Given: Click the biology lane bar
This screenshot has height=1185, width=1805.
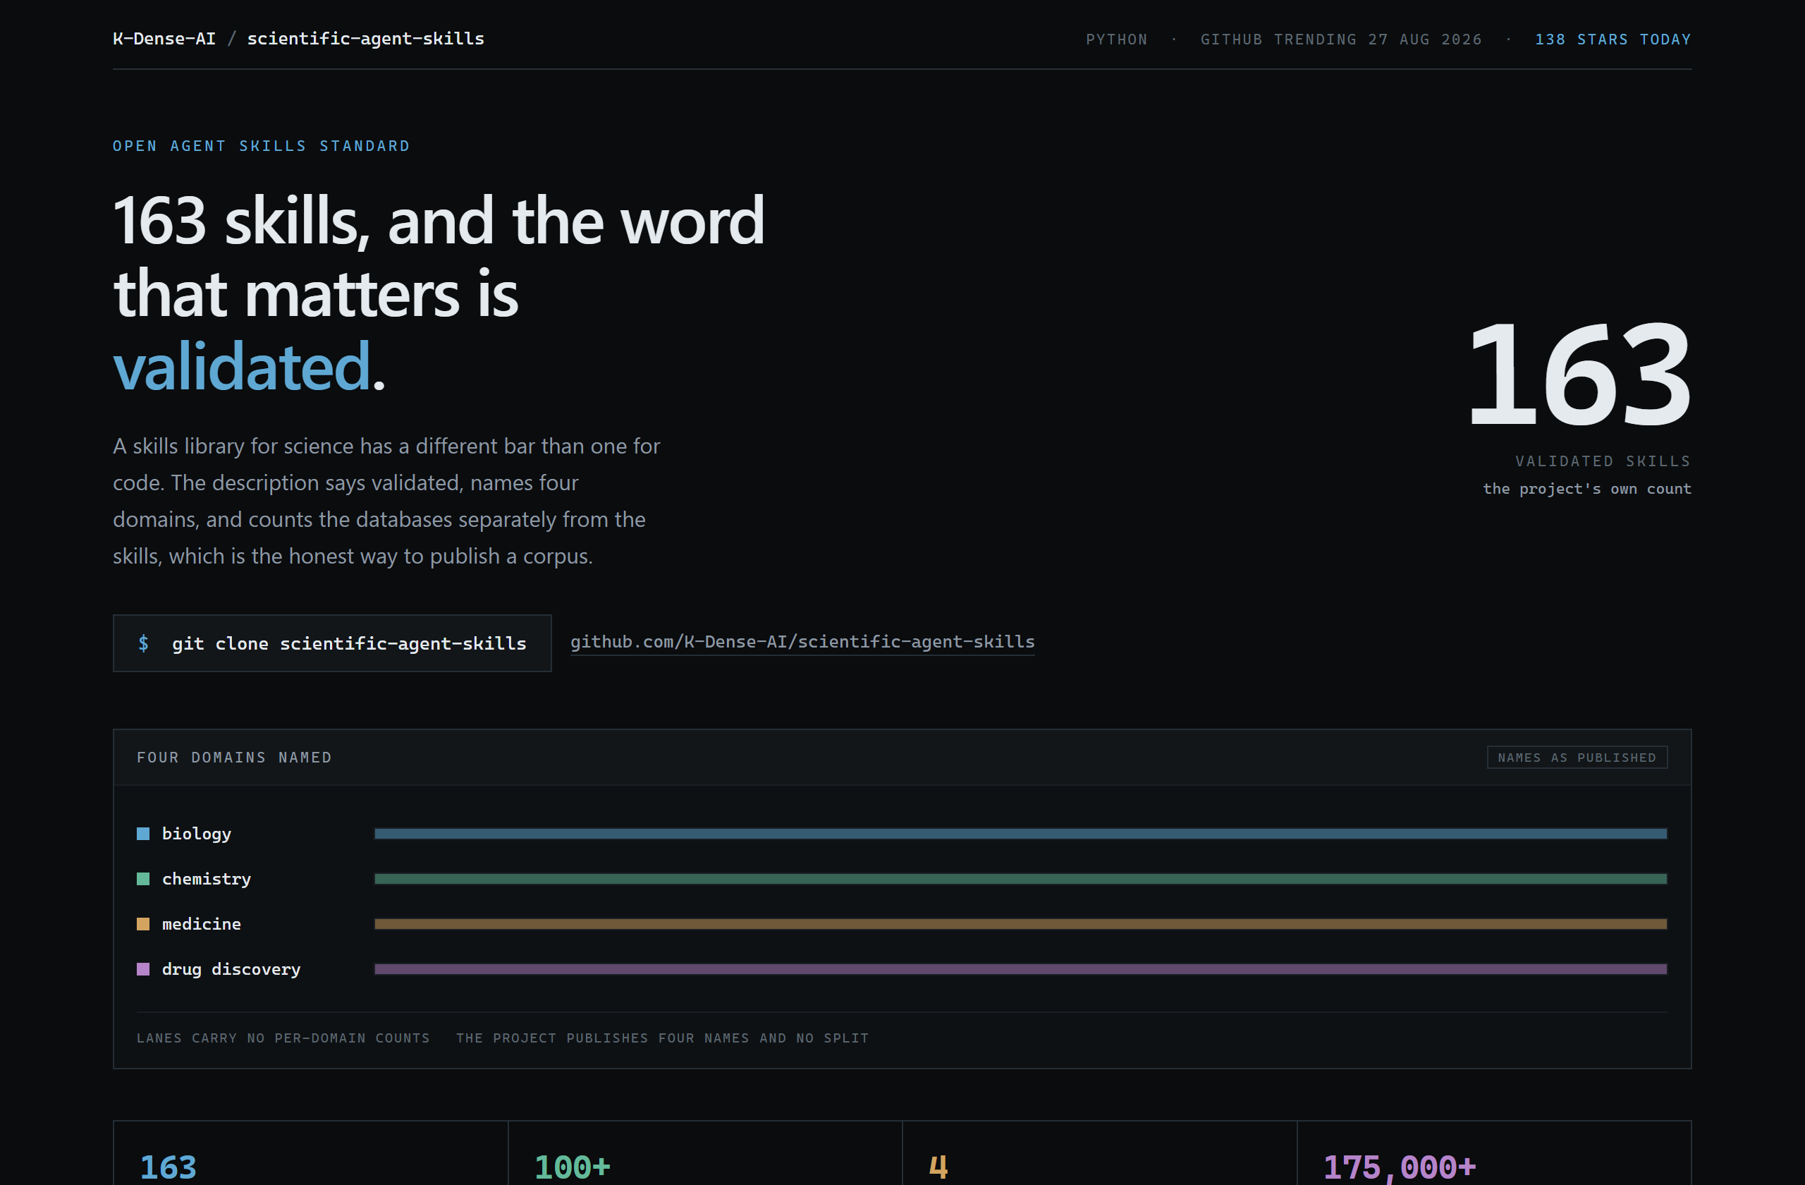Looking at the screenshot, I should pyautogui.click(x=1021, y=834).
